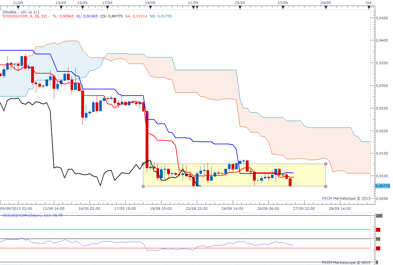
Task: Grab the top-right handle of yellow rectangle
Action: (326, 164)
